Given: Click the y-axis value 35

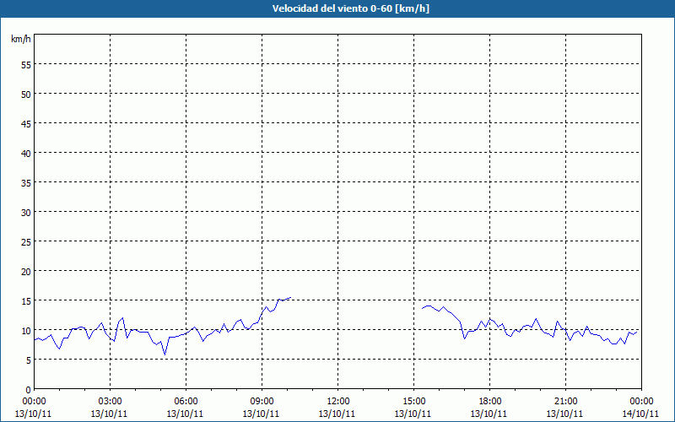Looking at the screenshot, I should [26, 183].
